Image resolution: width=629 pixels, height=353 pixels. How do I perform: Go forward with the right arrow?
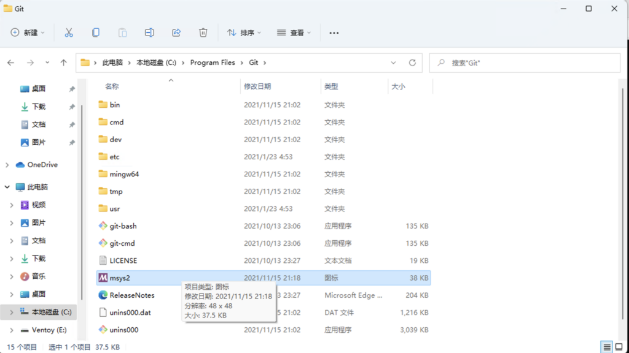(30, 63)
